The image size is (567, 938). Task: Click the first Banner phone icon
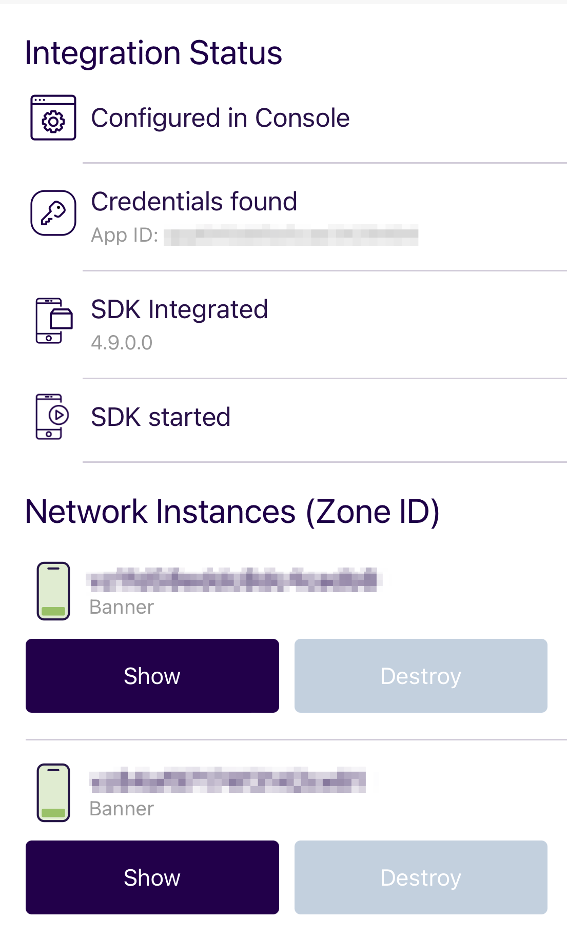53,591
